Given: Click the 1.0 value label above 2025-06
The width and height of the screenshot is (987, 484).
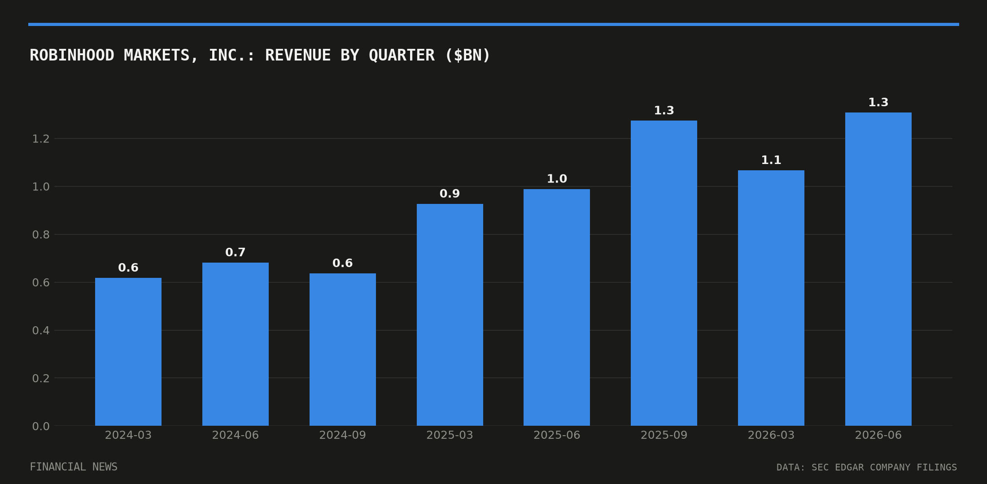Looking at the screenshot, I should coord(557,179).
